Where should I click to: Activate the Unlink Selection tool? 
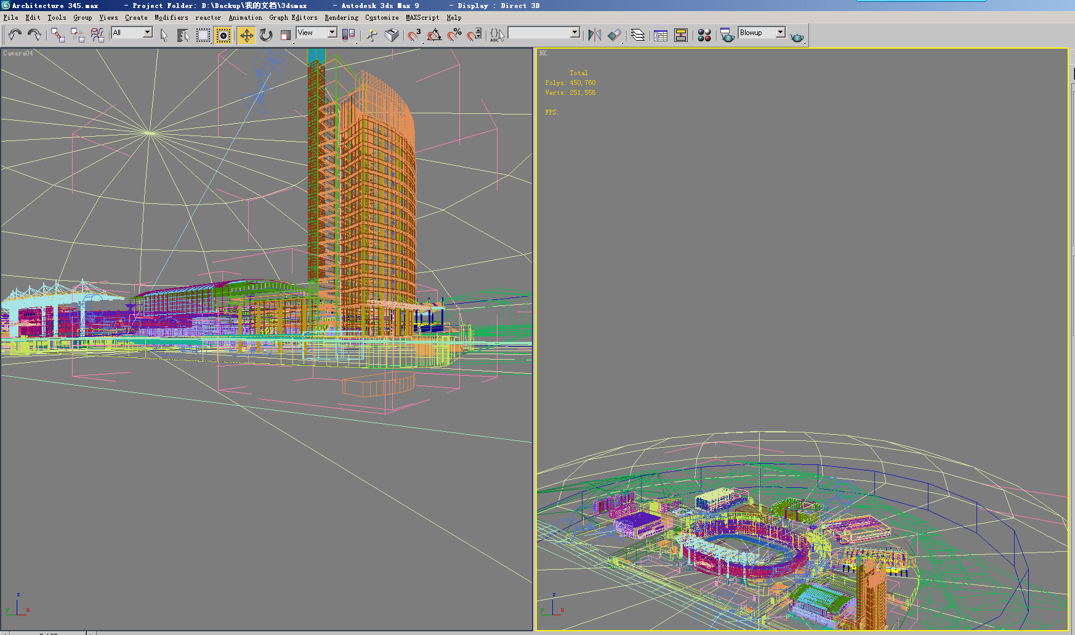coord(78,35)
